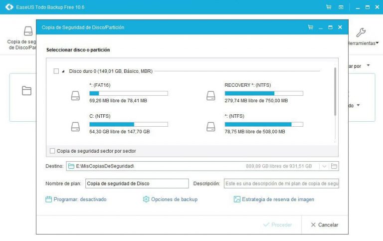Open Copia de seguridad de Disco/Partición toolbar item

22,38
